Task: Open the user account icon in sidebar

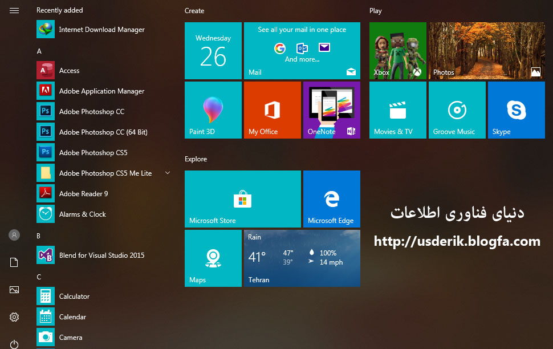Action: pyautogui.click(x=14, y=235)
